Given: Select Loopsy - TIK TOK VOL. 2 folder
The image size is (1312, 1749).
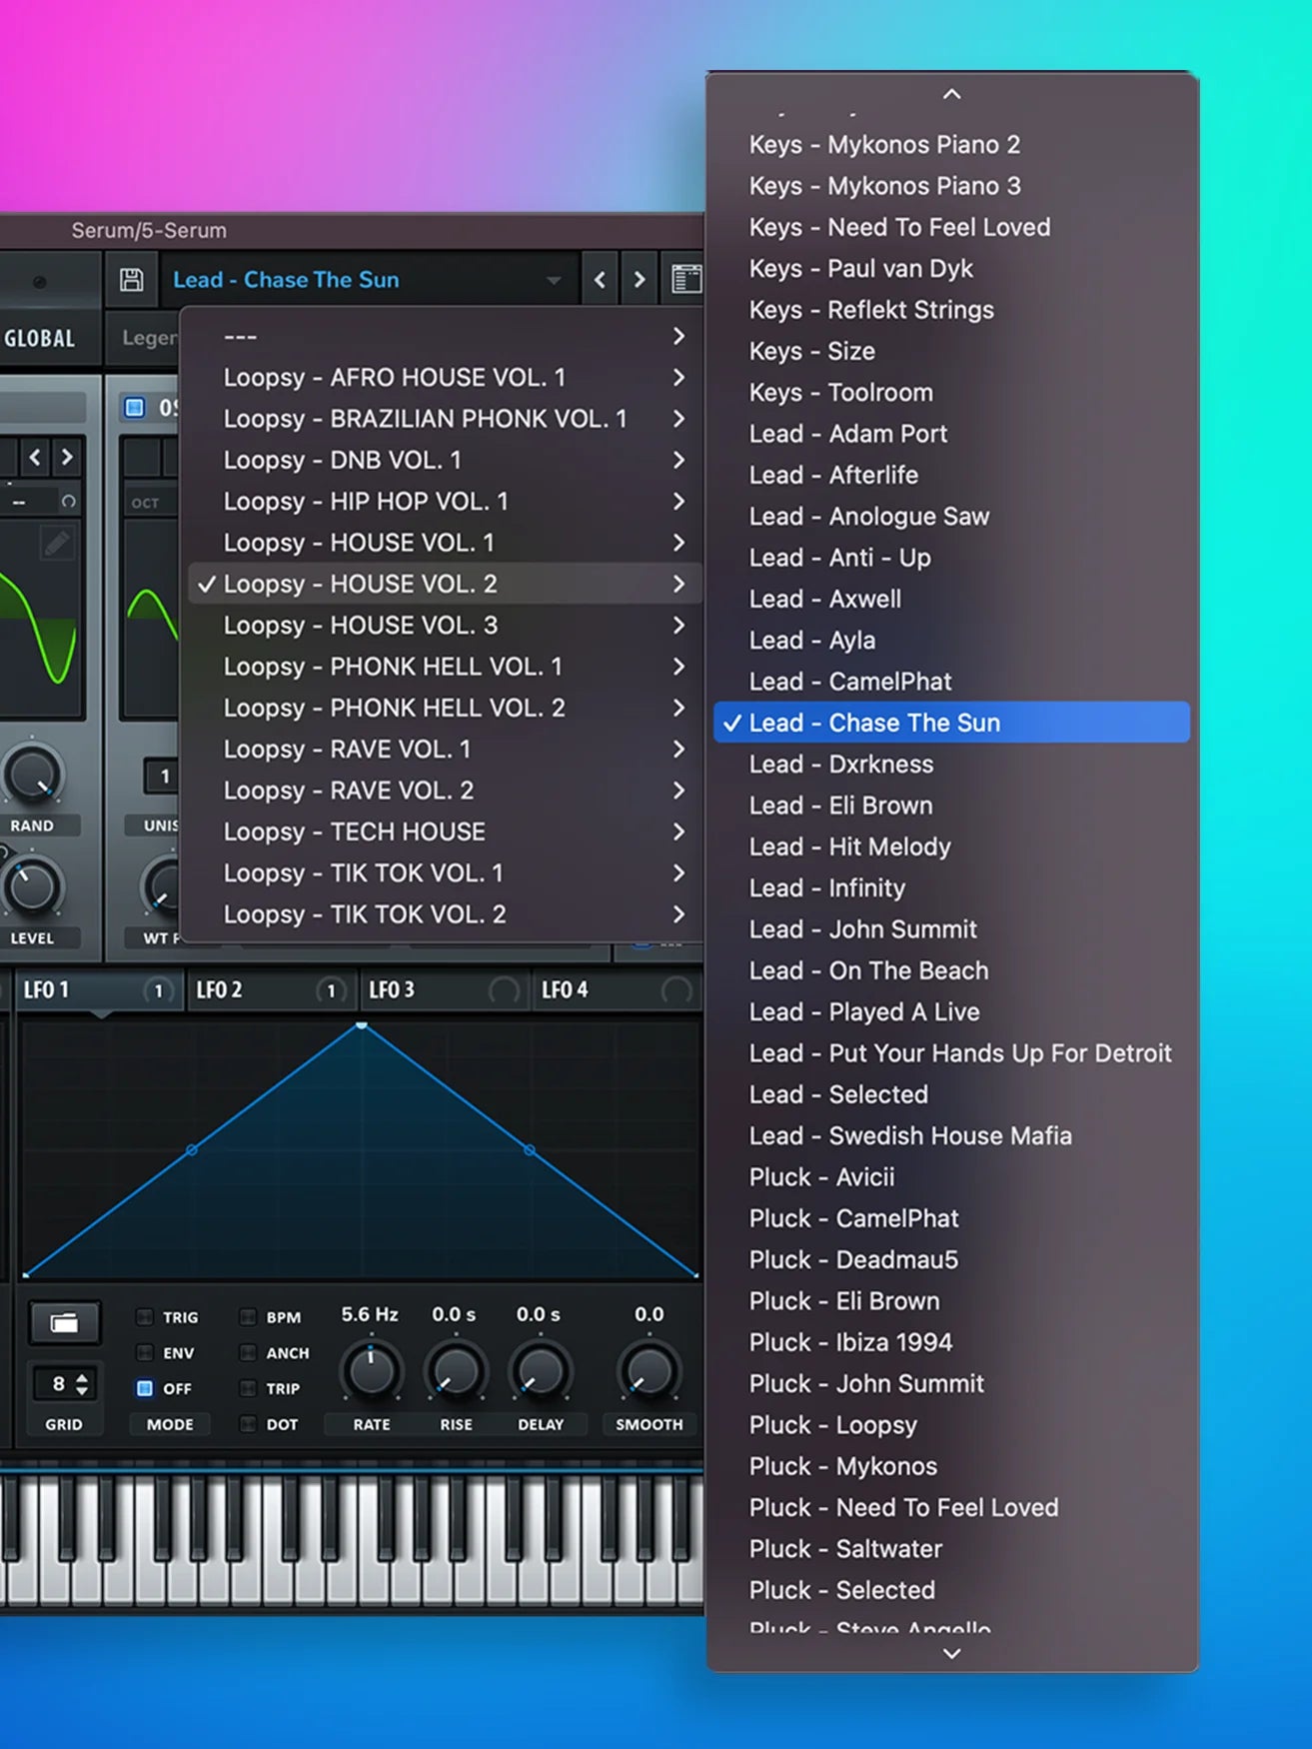Looking at the screenshot, I should point(445,914).
